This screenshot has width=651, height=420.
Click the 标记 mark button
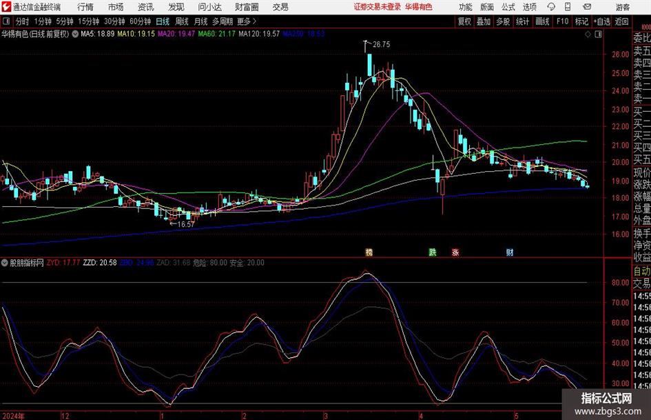click(581, 21)
